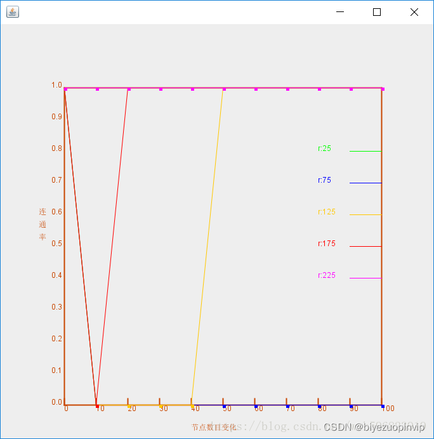
Task: Click the 0.3 y-axis label
Action: tap(56, 307)
